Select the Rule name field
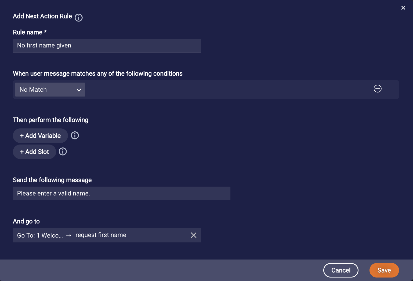The height and width of the screenshot is (281, 413). (107, 46)
